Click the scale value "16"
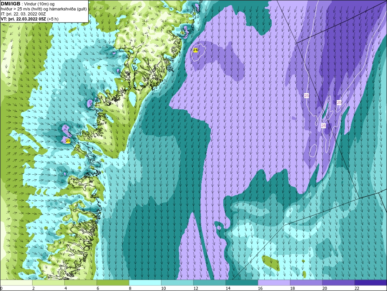 (x=260, y=288)
